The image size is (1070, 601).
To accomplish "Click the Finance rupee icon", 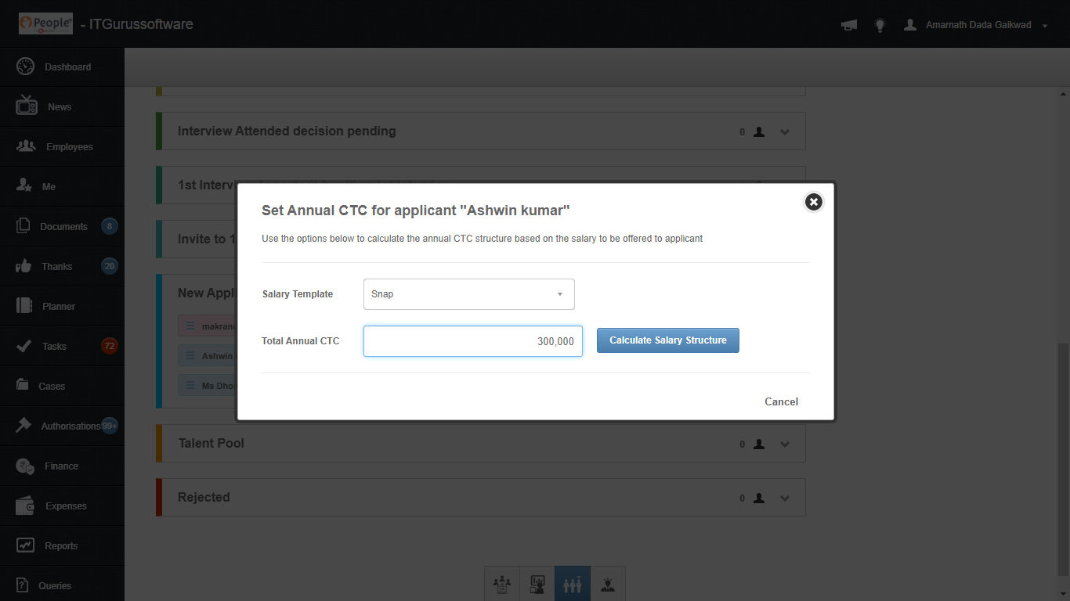I will (25, 466).
